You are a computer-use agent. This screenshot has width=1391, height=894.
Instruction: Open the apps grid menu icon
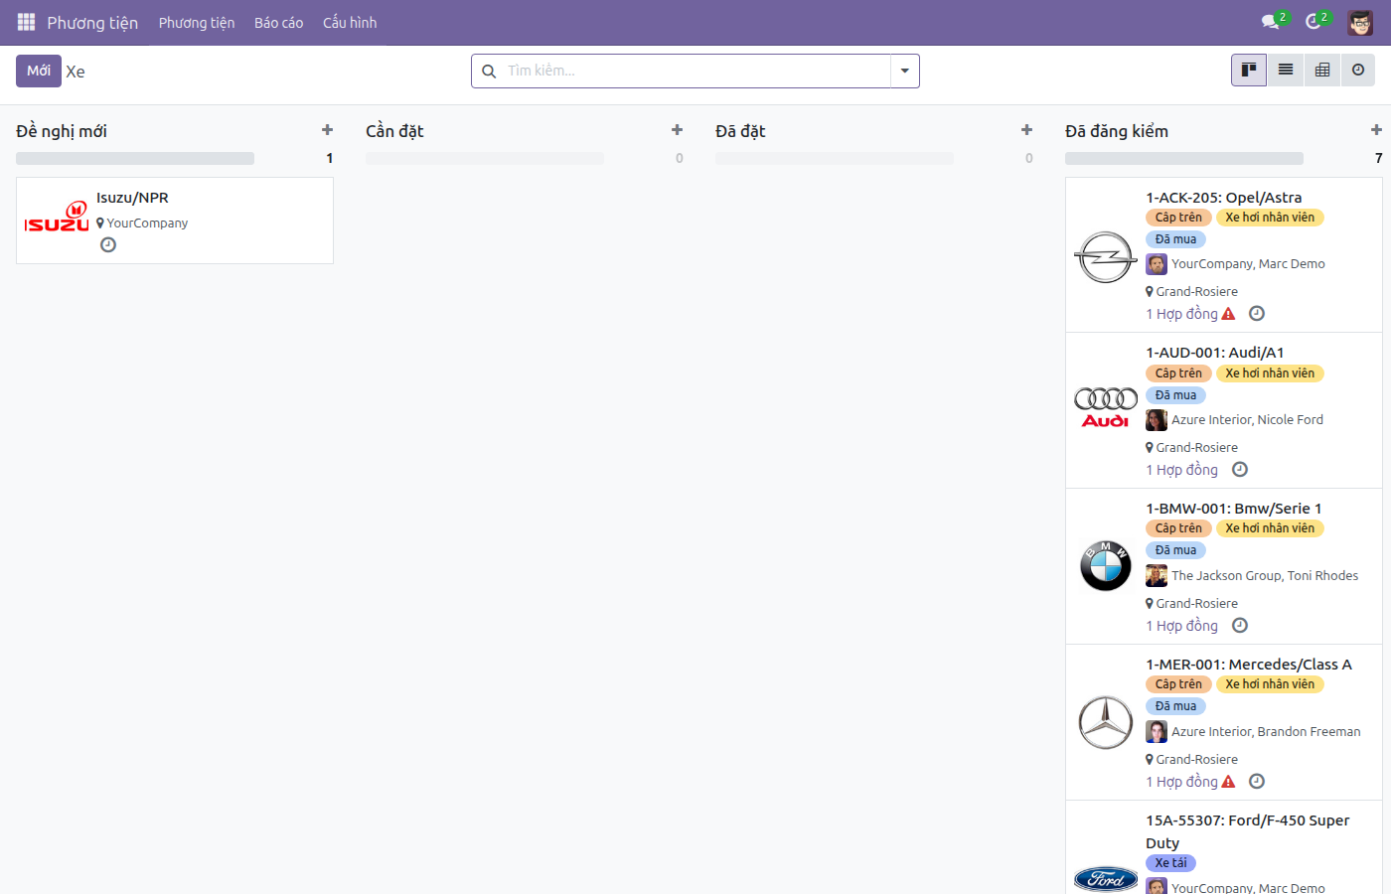tap(26, 22)
